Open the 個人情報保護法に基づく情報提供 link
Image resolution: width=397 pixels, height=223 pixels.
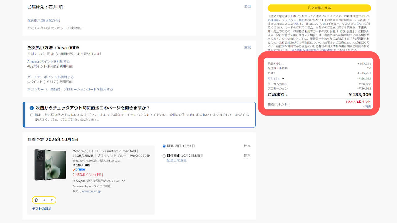[312, 50]
